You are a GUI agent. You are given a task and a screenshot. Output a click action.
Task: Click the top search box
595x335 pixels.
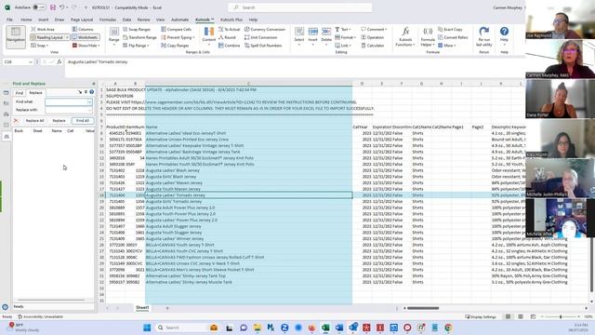click(299, 7)
